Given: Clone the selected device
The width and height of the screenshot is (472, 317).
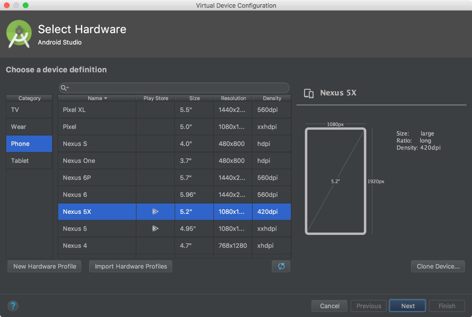Looking at the screenshot, I should 438,266.
